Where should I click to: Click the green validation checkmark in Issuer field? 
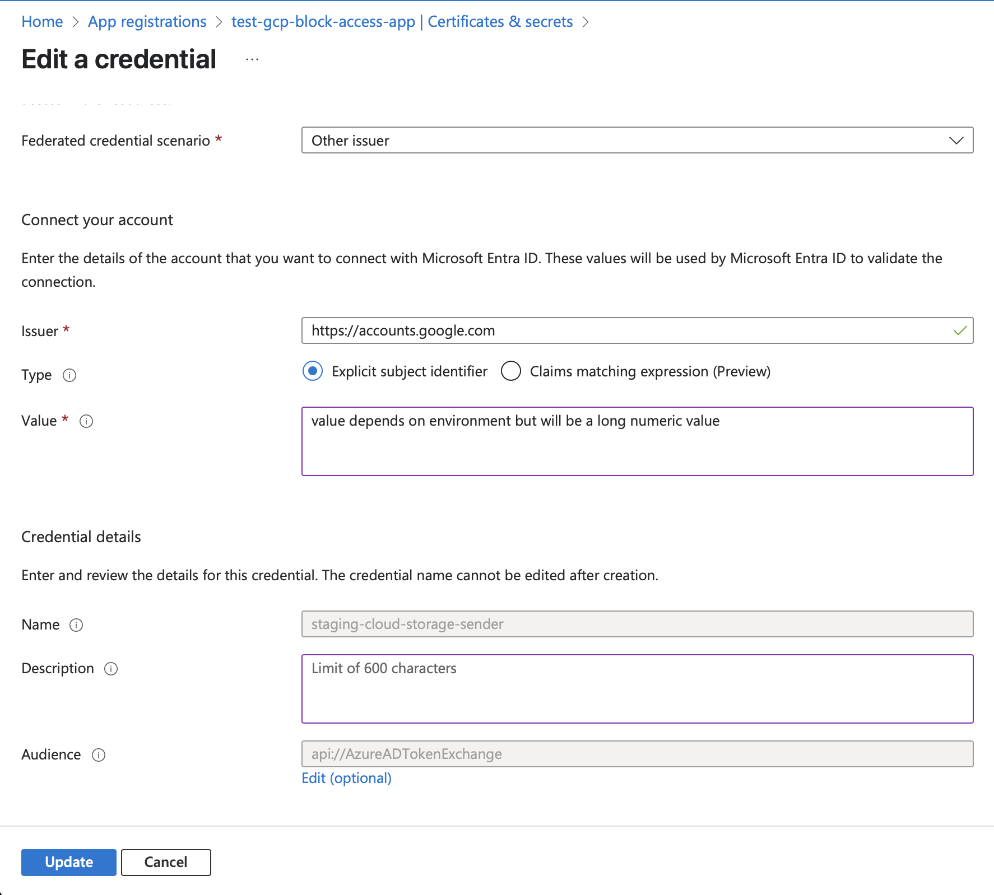coord(960,330)
